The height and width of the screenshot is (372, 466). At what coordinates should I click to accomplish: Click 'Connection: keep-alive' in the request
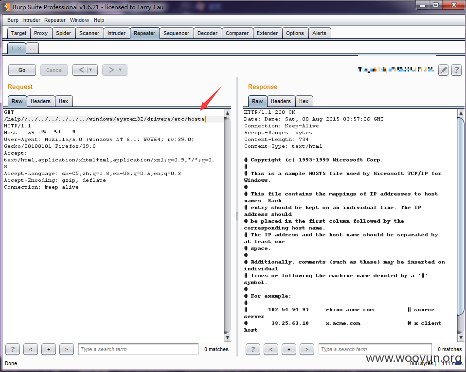point(41,187)
